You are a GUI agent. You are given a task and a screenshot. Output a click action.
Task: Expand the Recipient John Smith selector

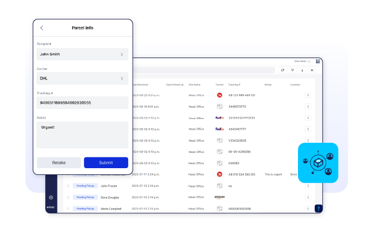pyautogui.click(x=83, y=54)
